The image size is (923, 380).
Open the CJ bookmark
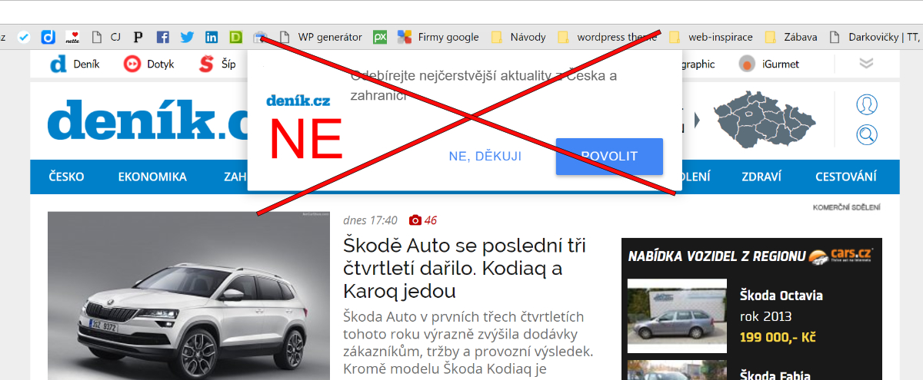tap(106, 37)
